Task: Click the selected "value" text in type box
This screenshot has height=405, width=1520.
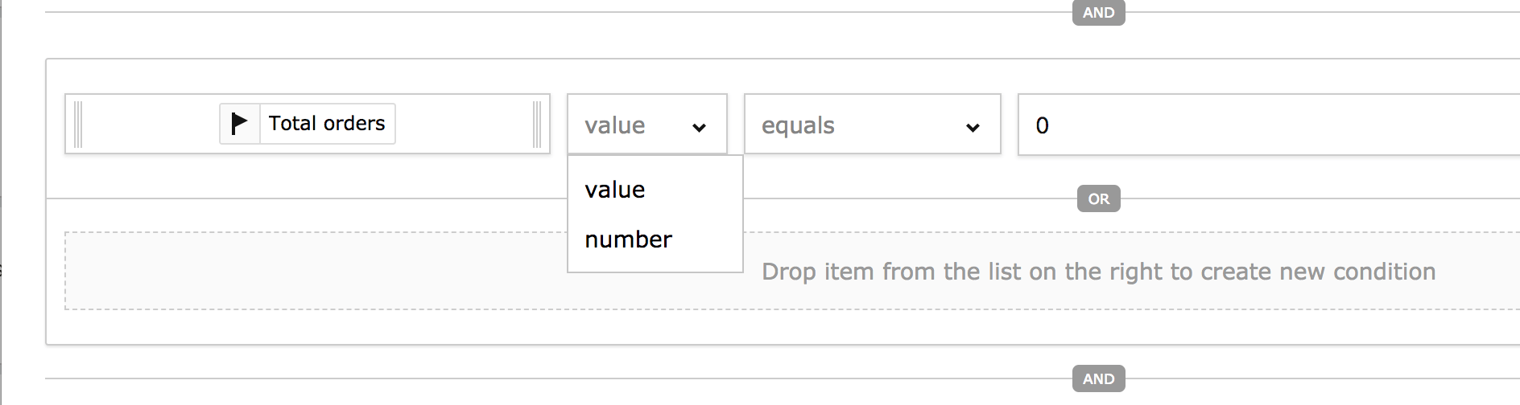Action: pyautogui.click(x=614, y=125)
